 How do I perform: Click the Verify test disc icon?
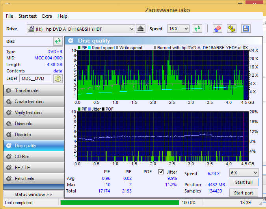pos(9,113)
